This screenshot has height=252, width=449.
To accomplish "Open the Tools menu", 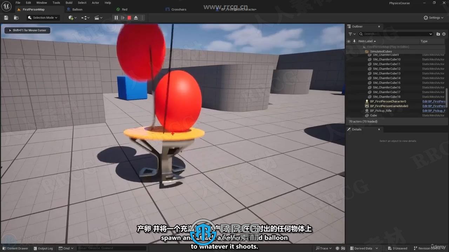I will click(x=56, y=2).
